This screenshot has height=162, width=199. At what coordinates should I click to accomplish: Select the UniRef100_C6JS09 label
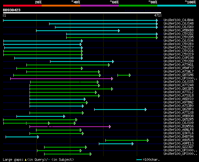click(178, 123)
